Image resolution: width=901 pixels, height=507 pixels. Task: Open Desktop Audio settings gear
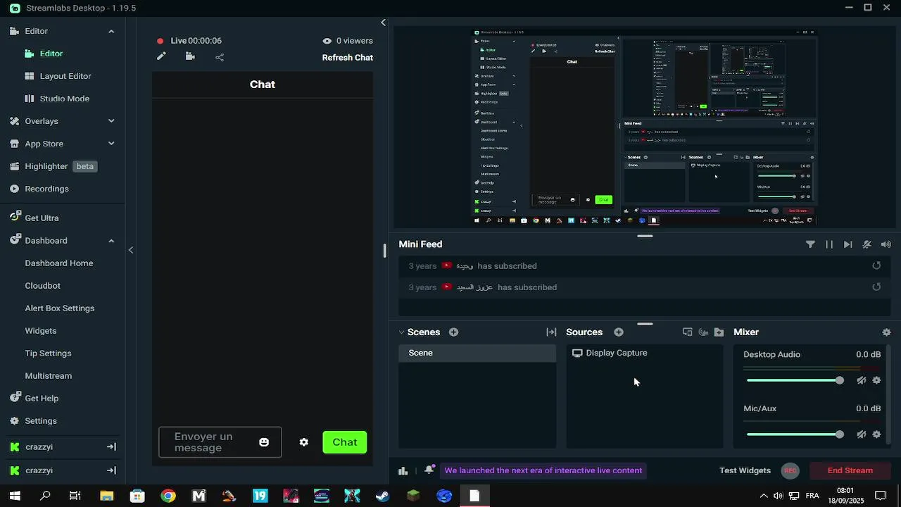[x=876, y=380]
